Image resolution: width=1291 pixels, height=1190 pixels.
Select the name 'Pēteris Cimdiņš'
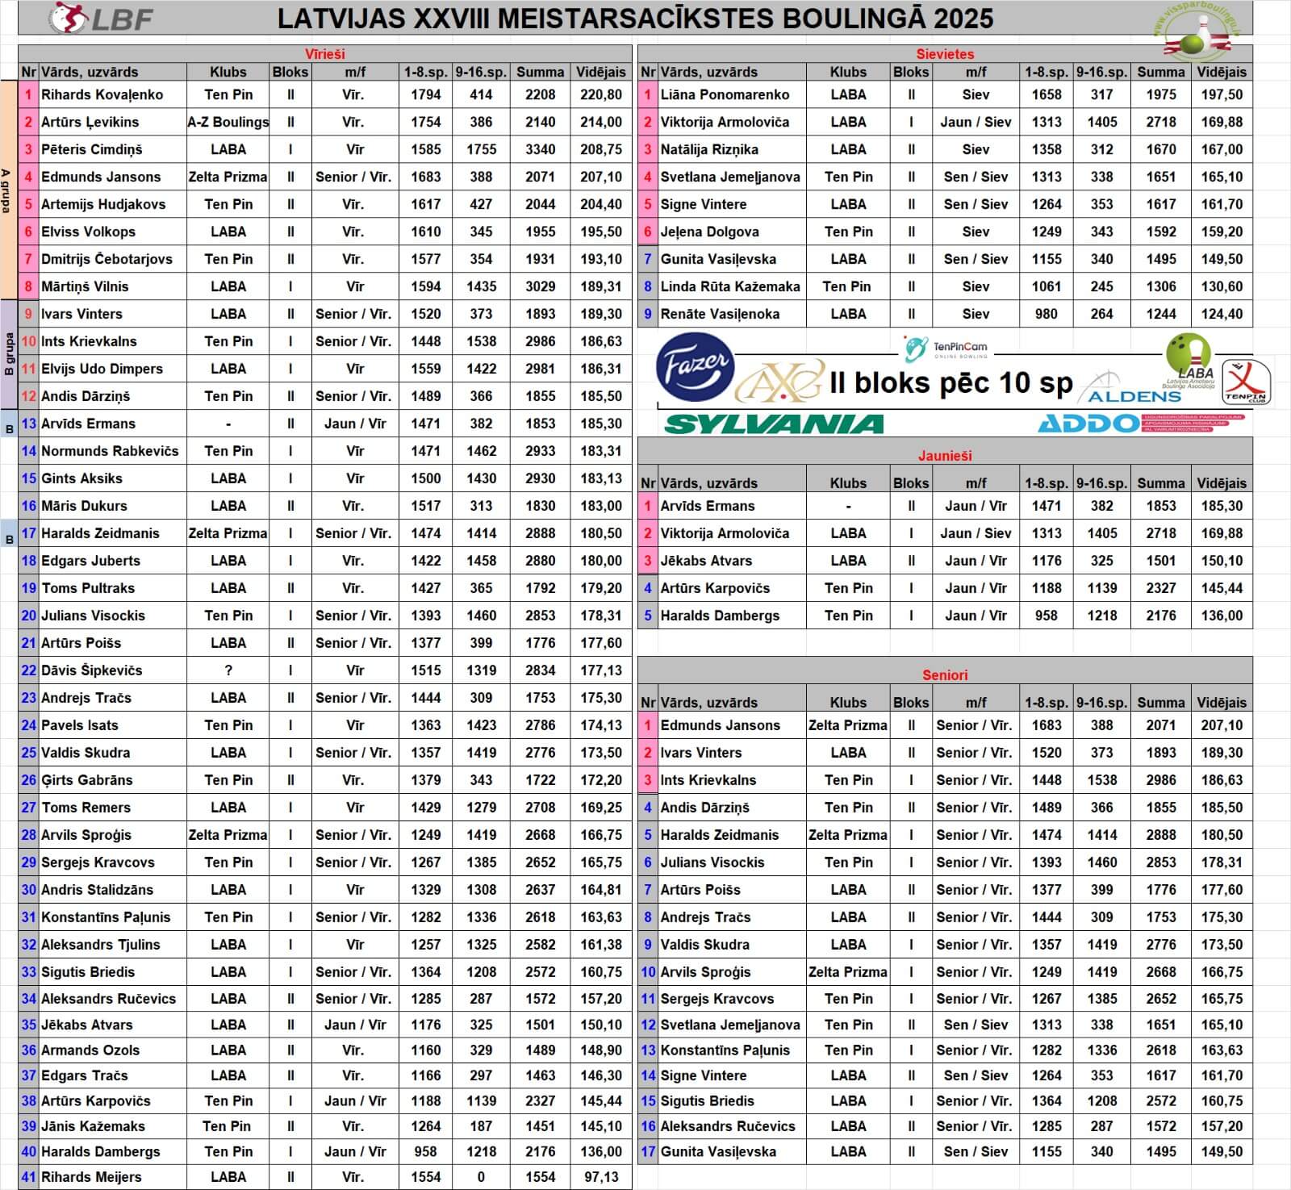[x=91, y=149]
